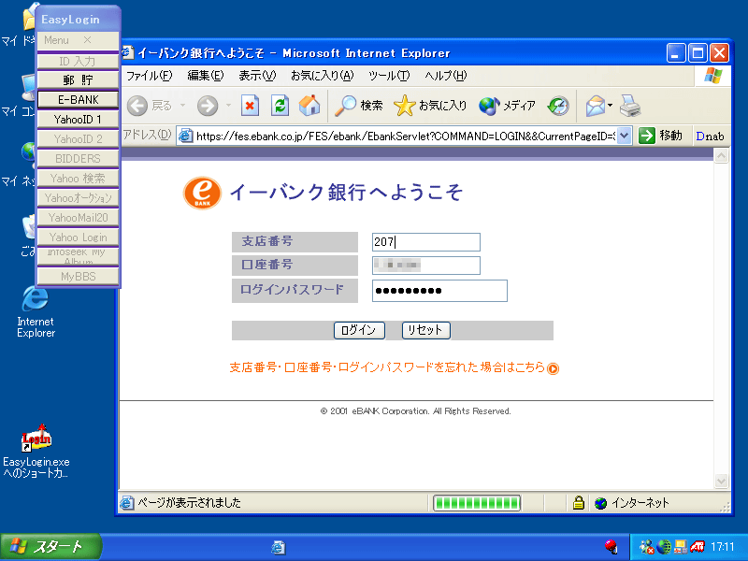Viewport: 748px width, 561px height.
Task: Select E-BANK in EasyLogin panel
Action: [78, 100]
